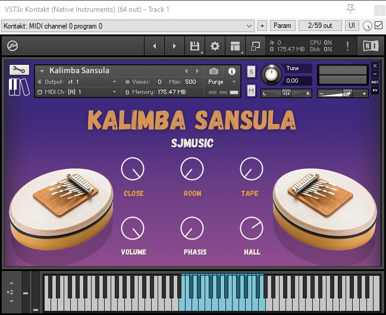Click the TAPE knob
The width and height of the screenshot is (386, 315).
[252, 169]
